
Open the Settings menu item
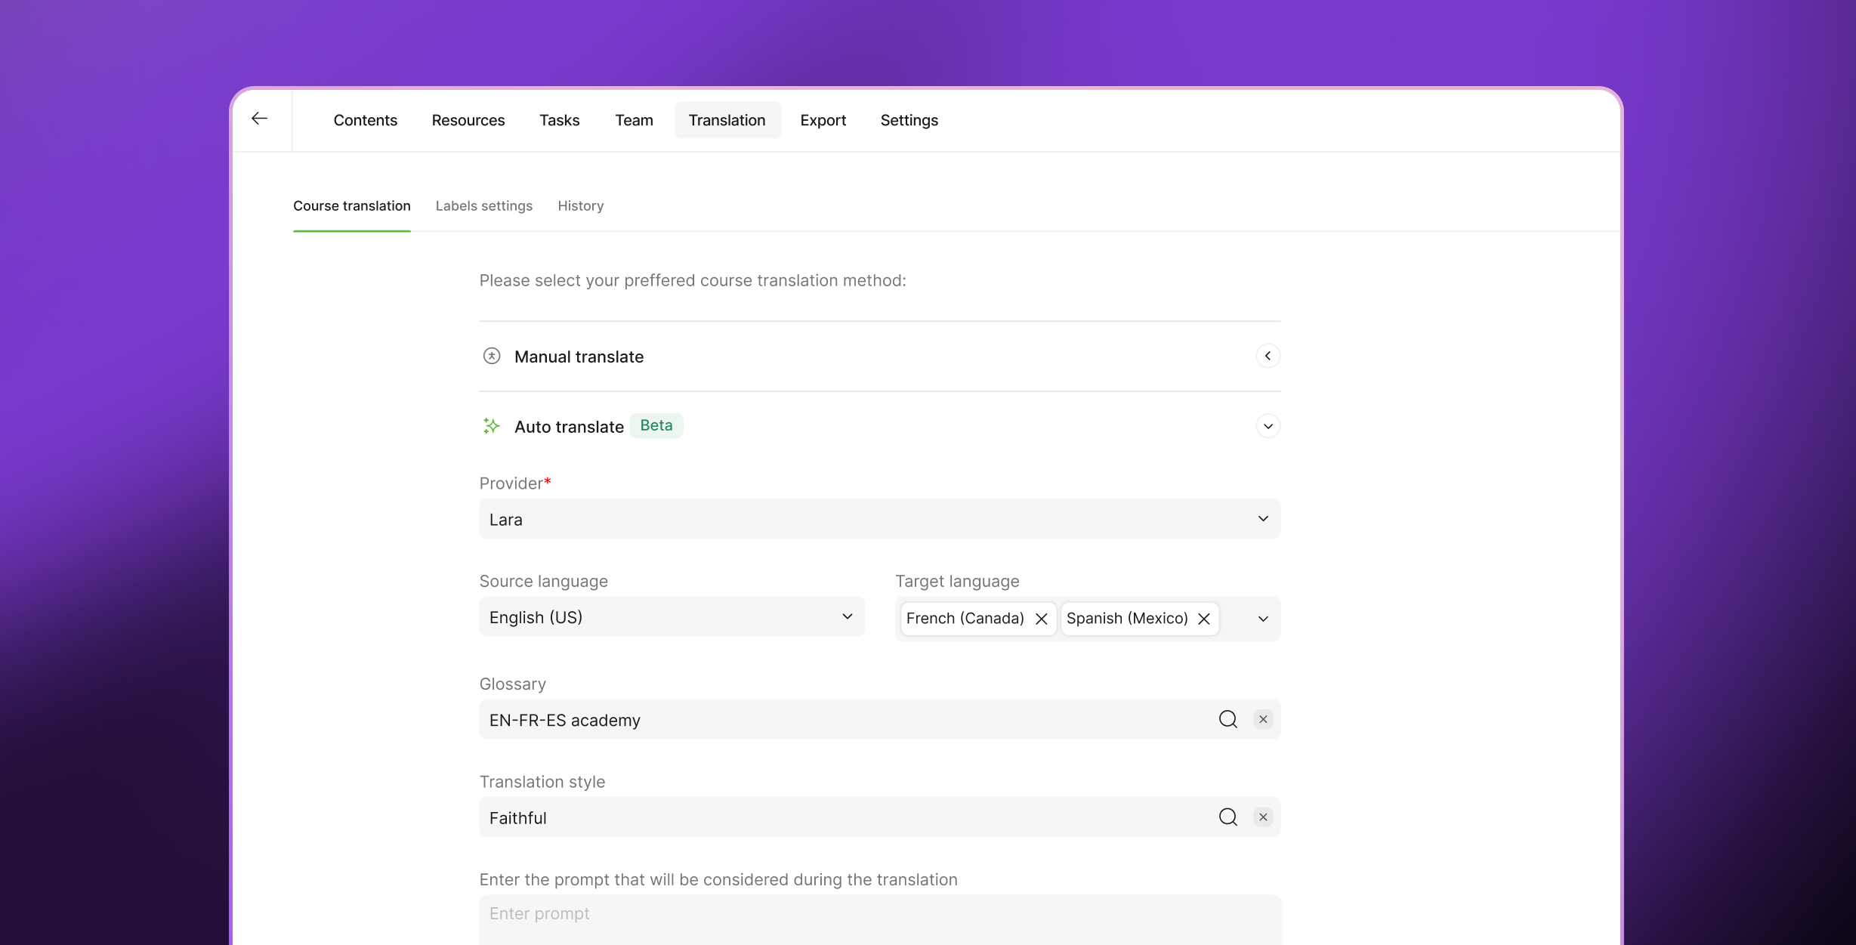pyautogui.click(x=909, y=120)
